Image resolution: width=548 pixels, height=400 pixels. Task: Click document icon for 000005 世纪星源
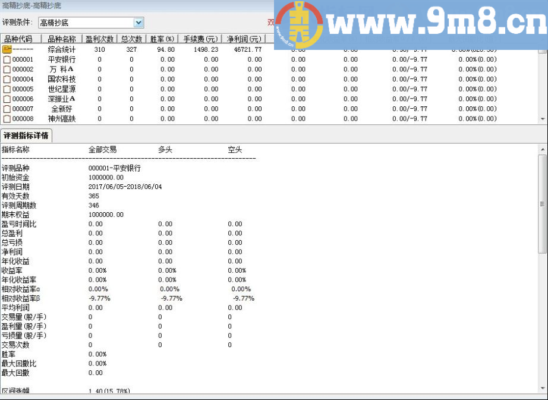7,89
